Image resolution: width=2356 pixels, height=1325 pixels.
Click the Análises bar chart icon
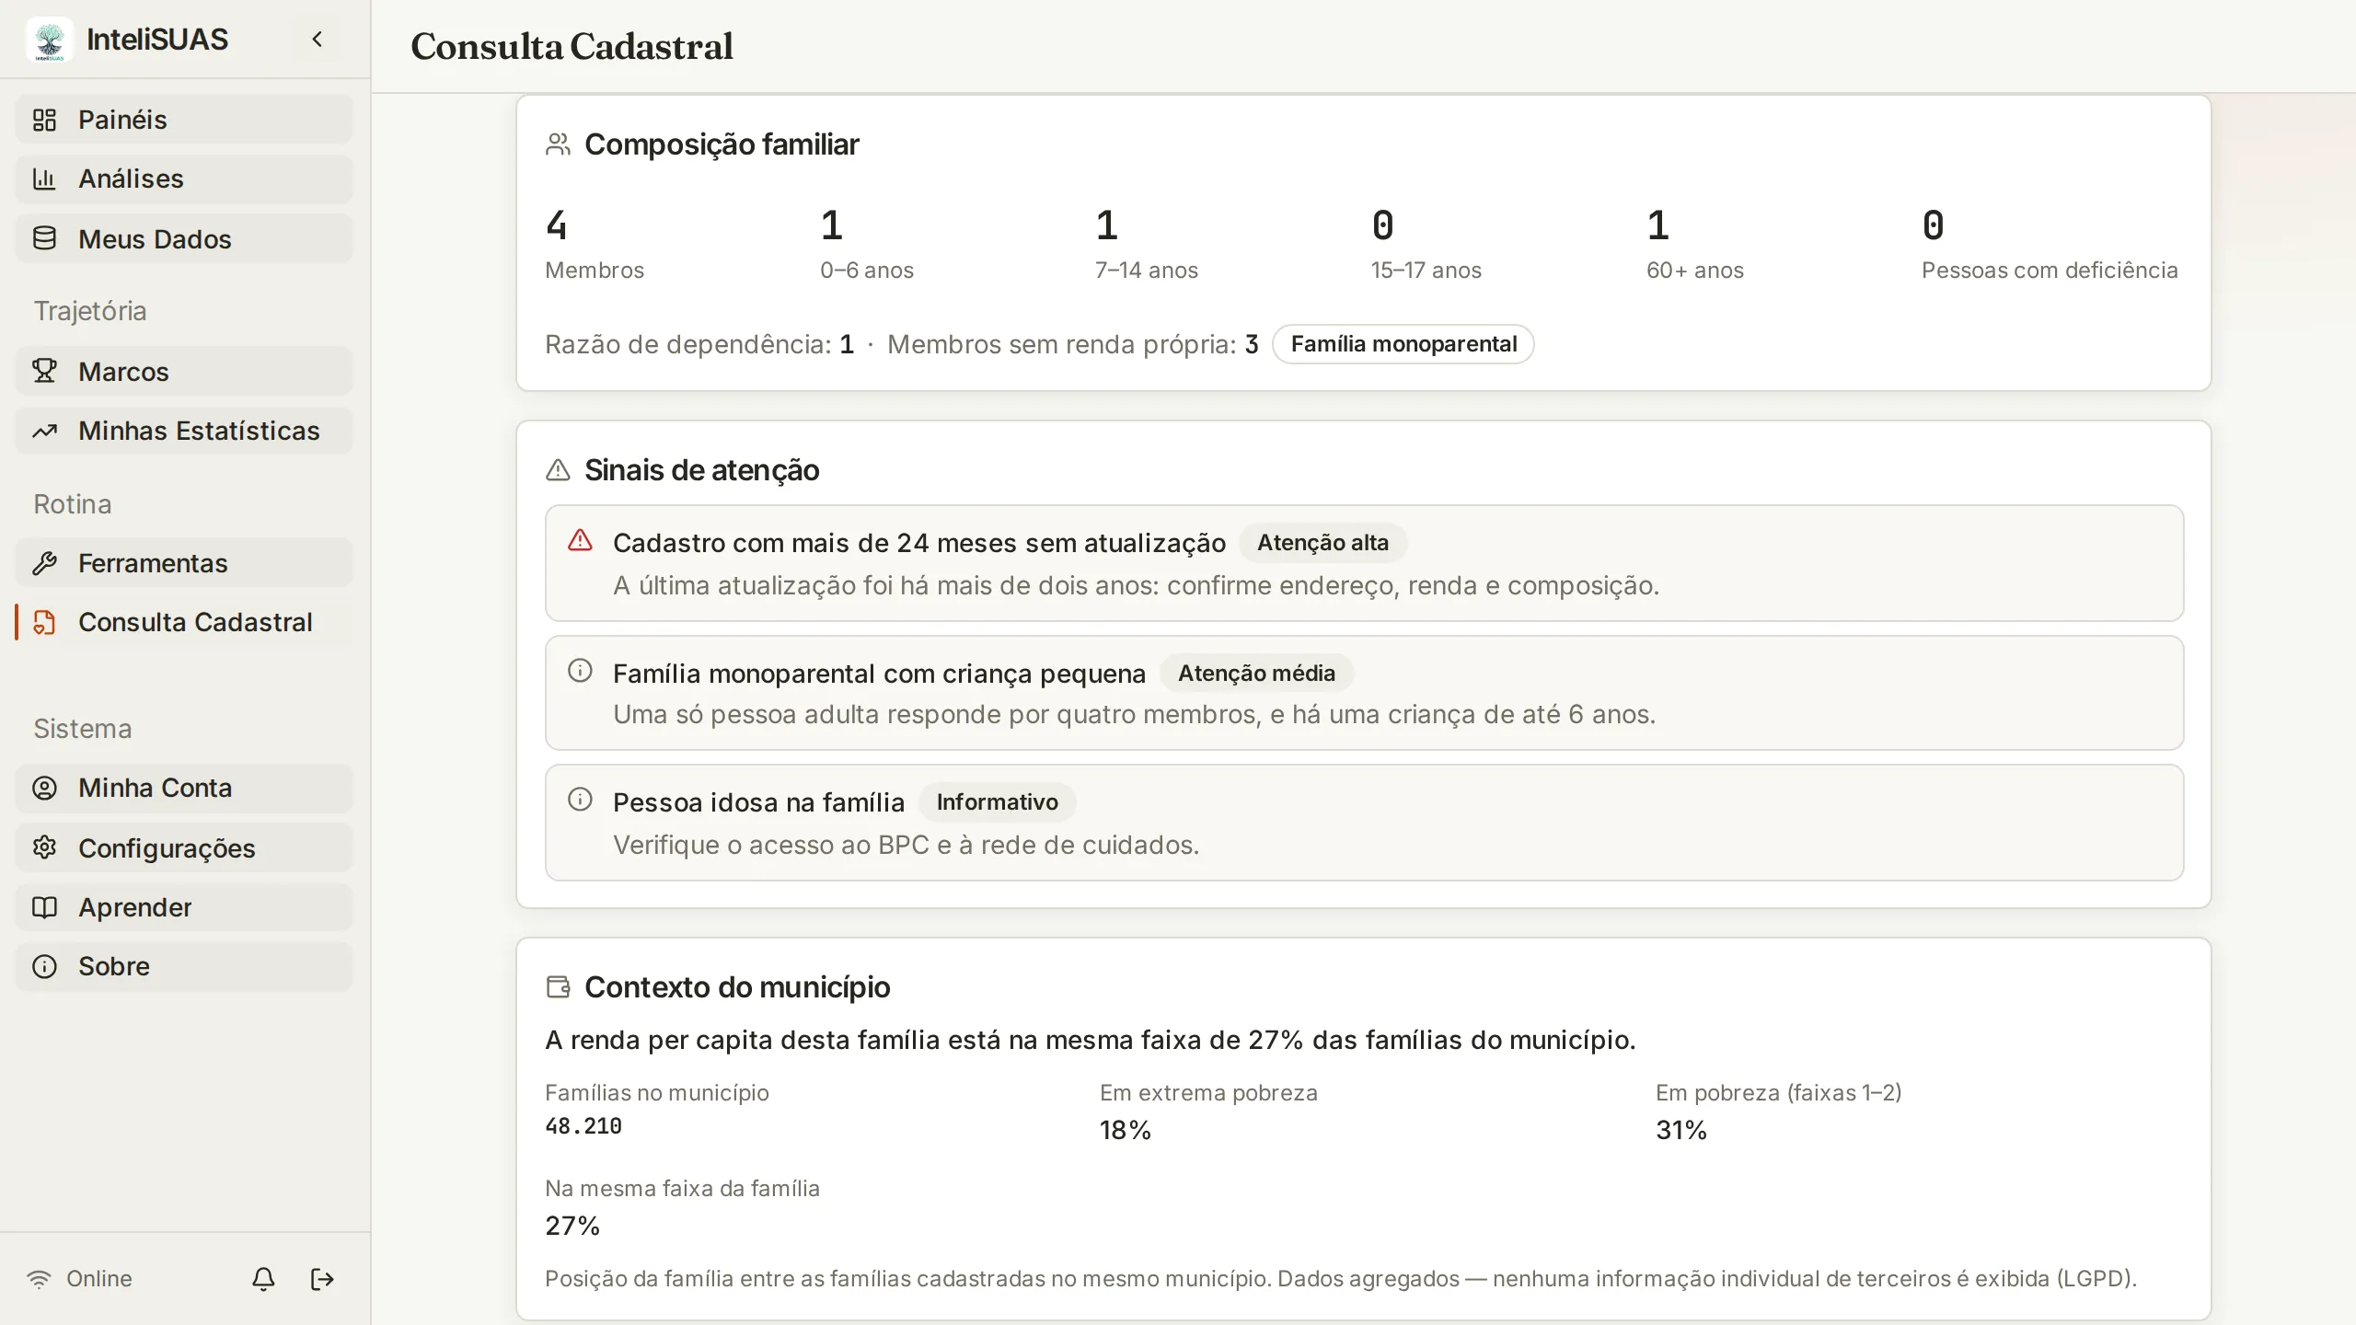44,179
